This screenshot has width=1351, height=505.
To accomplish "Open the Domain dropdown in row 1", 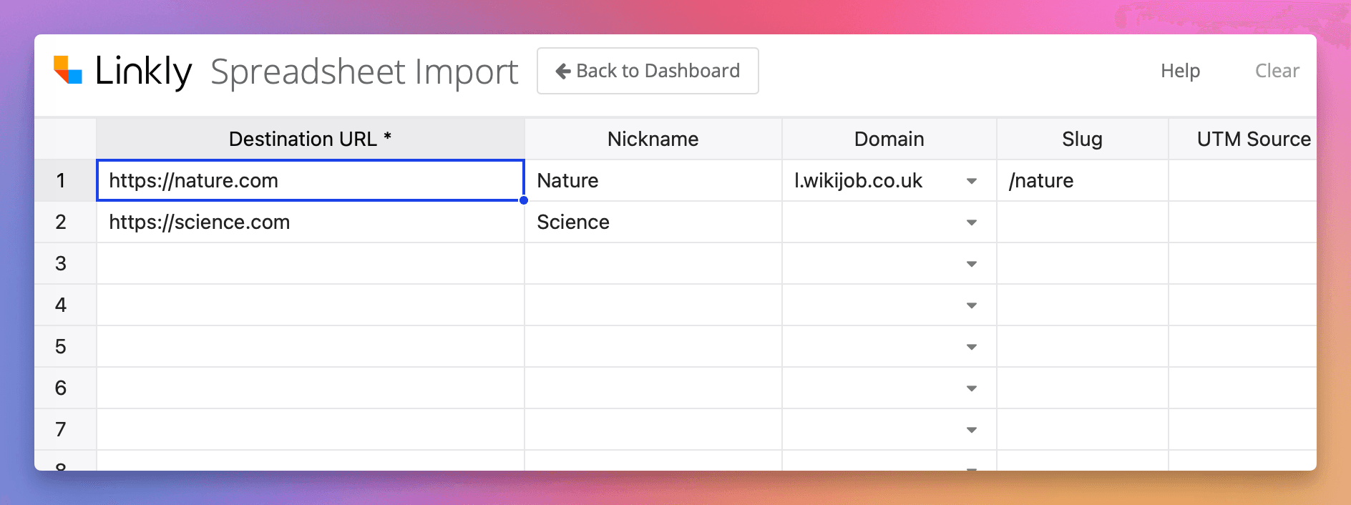I will pos(972,181).
